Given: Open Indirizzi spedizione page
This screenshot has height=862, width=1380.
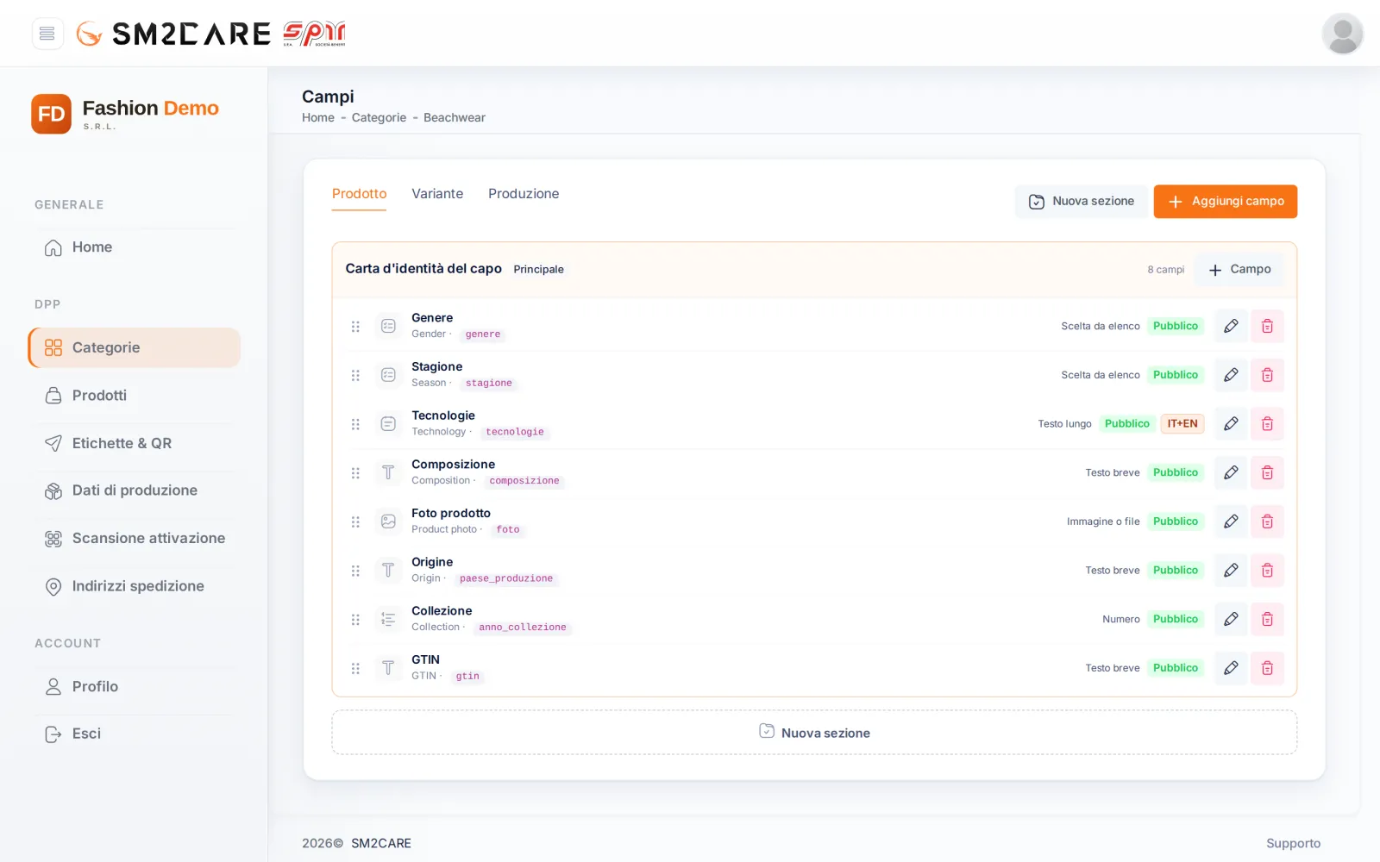Looking at the screenshot, I should (135, 586).
